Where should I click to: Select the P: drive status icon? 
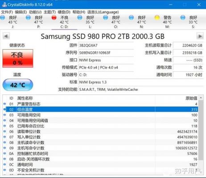pyautogui.click(x=28, y=17)
